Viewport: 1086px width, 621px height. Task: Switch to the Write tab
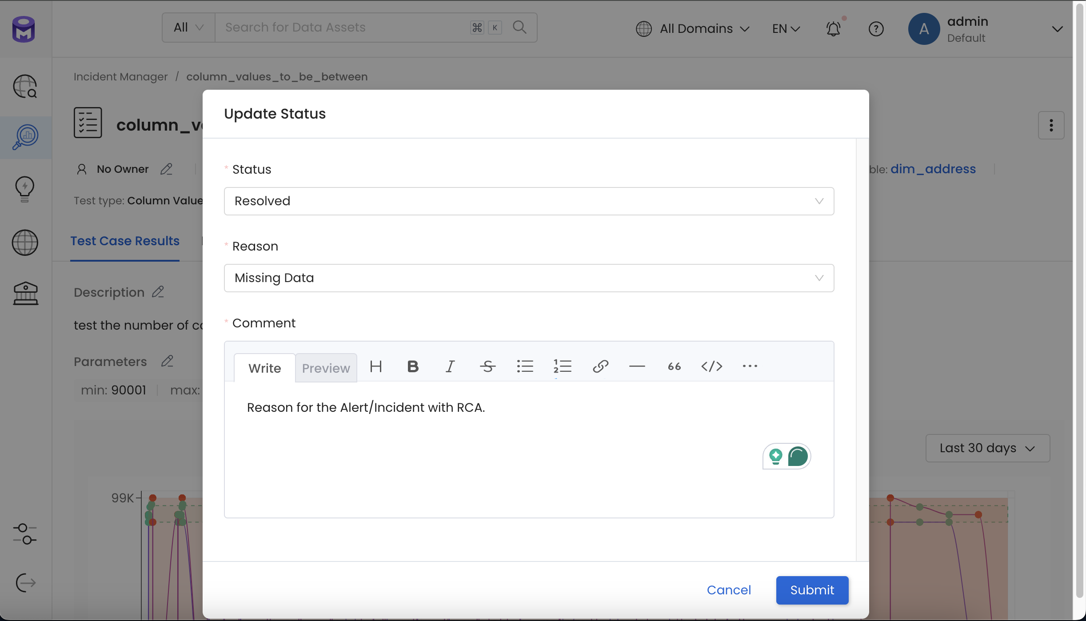click(x=264, y=368)
